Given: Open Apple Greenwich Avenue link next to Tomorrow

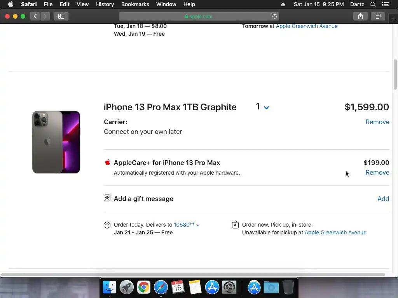Looking at the screenshot, I should 307,26.
